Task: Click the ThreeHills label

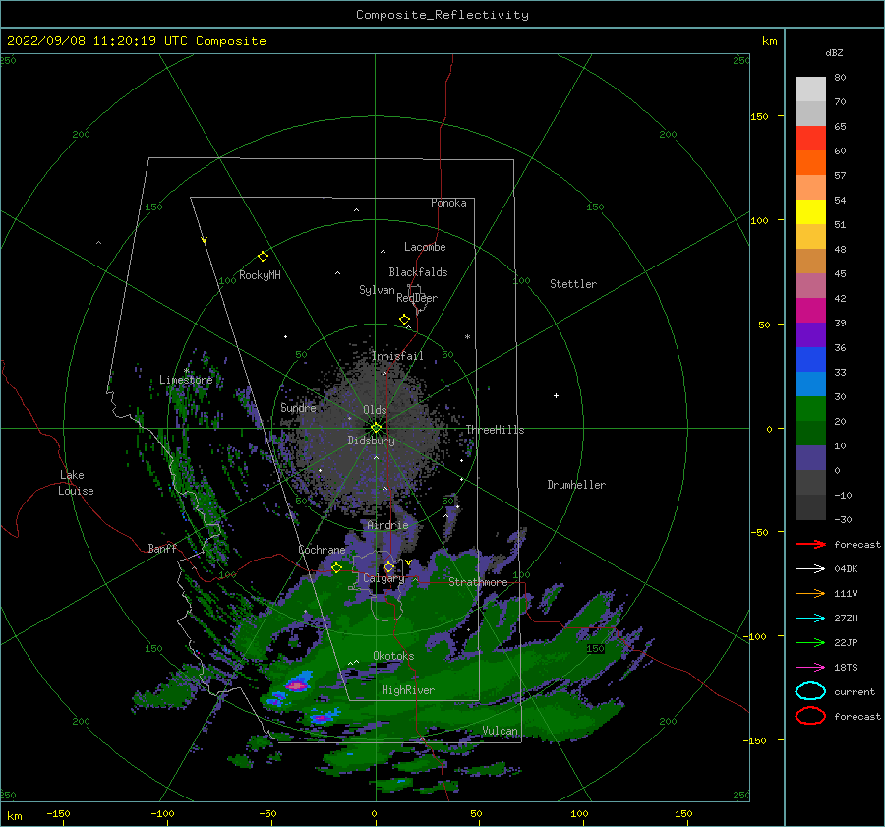Action: coord(495,430)
